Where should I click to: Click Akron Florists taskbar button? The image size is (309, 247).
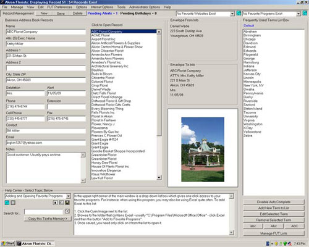pyautogui.click(x=35, y=244)
